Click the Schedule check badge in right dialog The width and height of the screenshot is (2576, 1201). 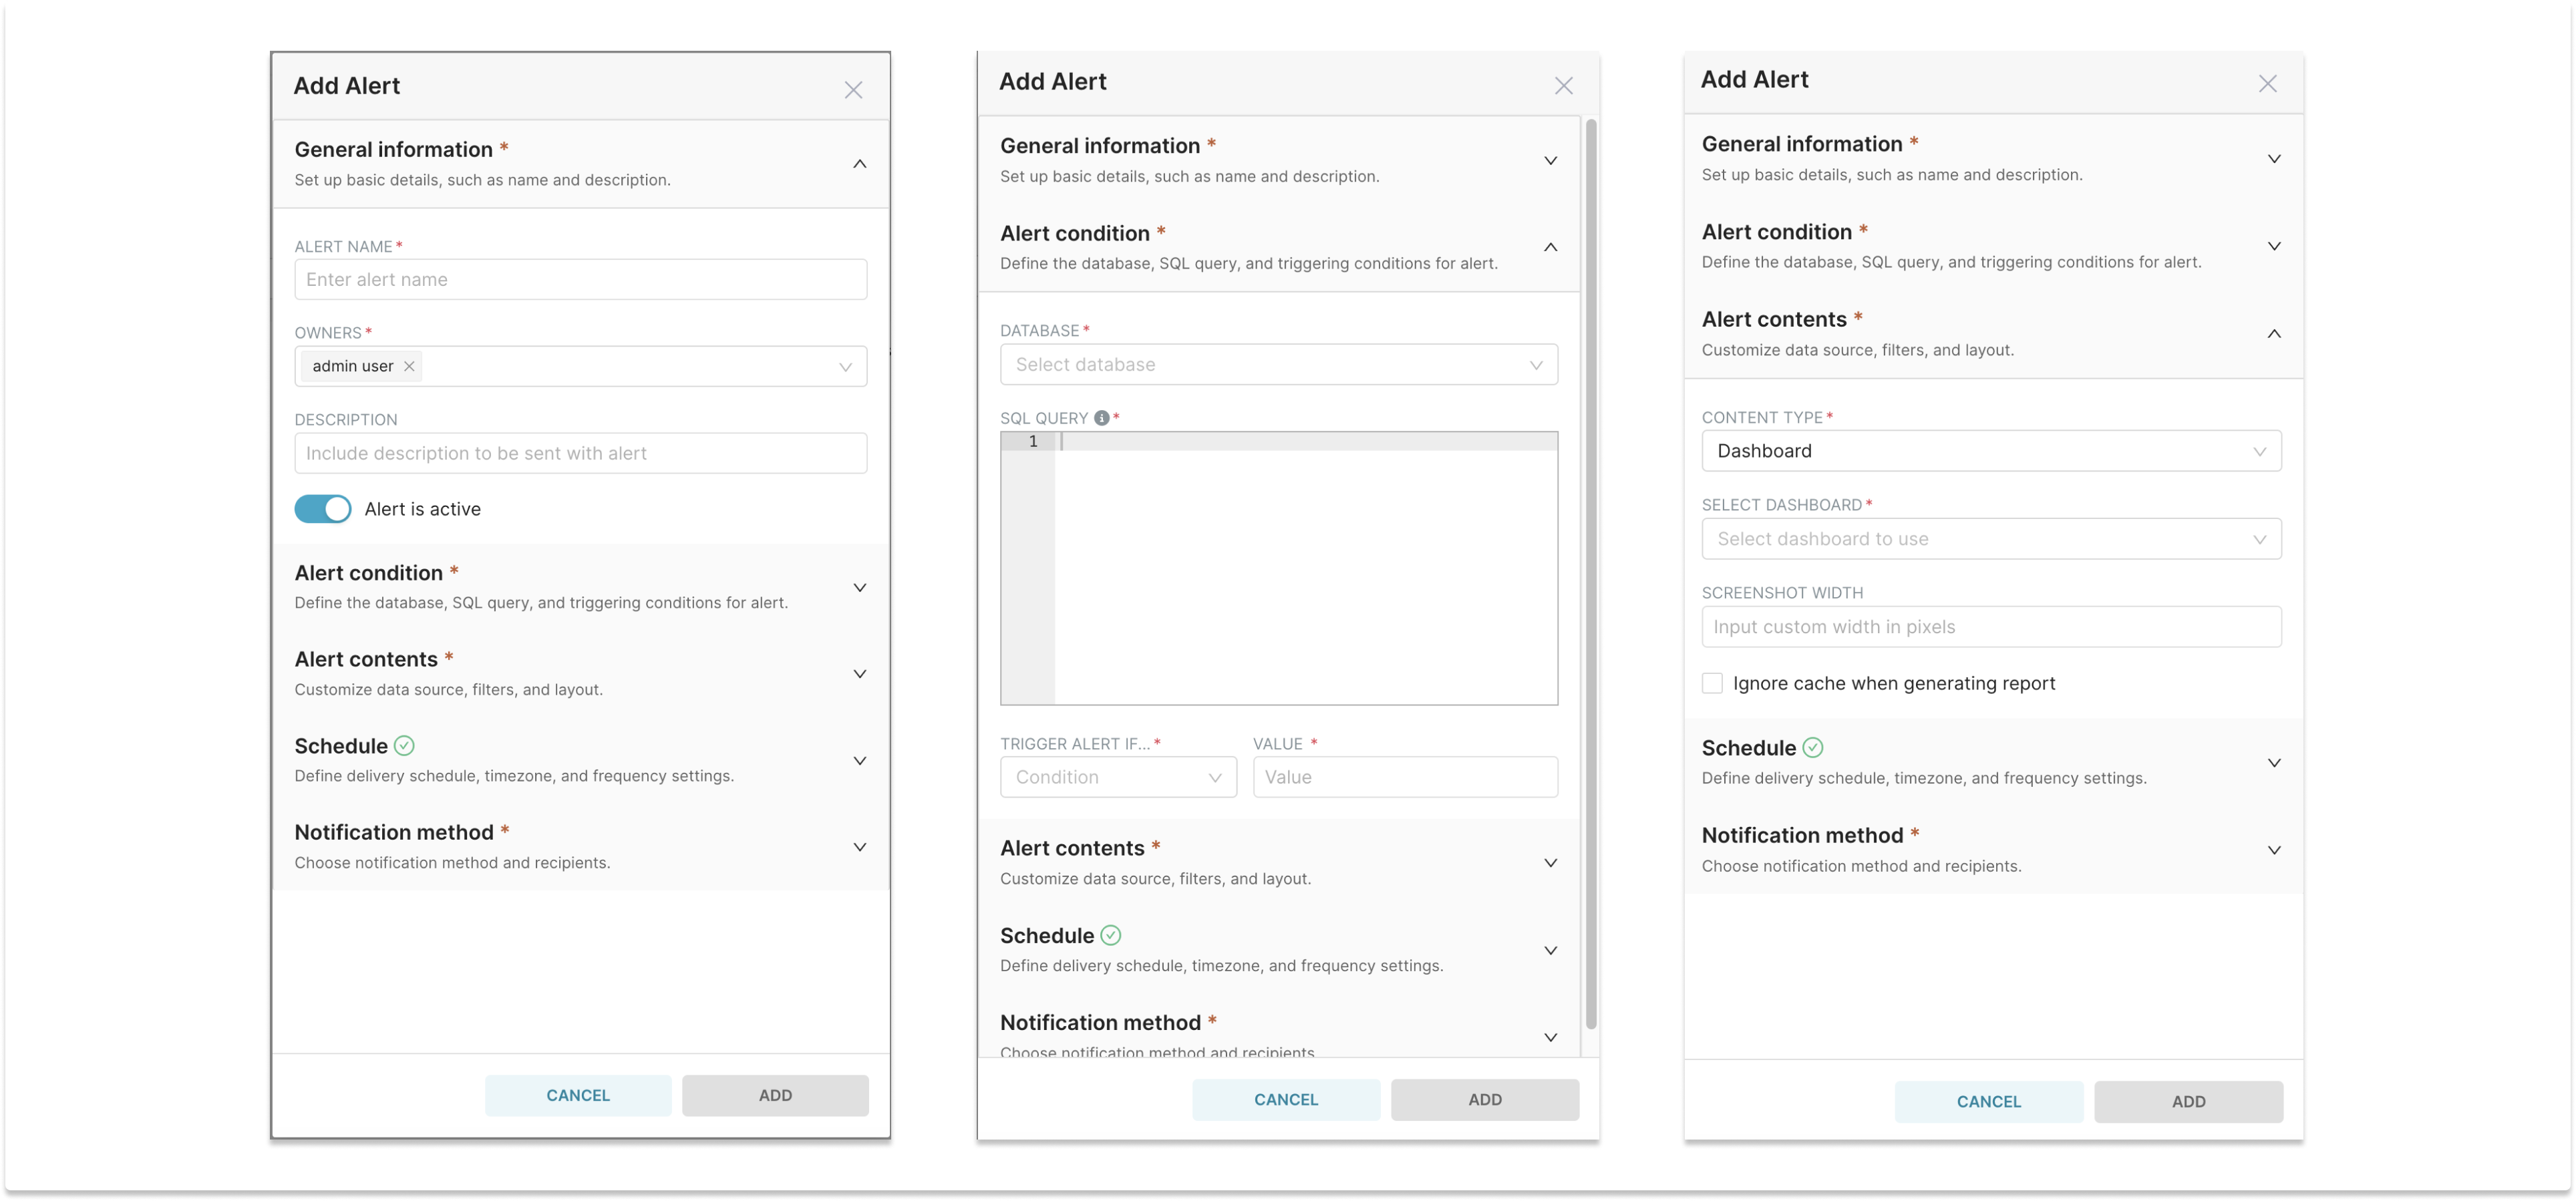(1812, 747)
